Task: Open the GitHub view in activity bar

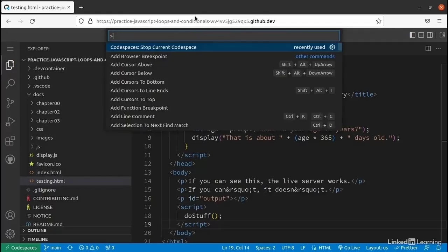Action: 10,160
